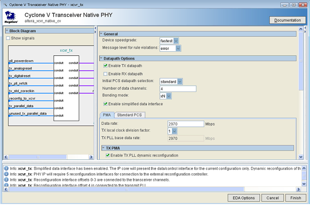This screenshot has height=216, width=310.
Task: Enable the RX datapath checkbox
Action: pyautogui.click(x=105, y=74)
